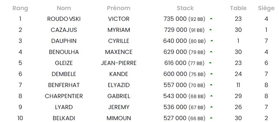Click green arrow beside BENOULHA's 79 BB
The image size is (279, 122).
tap(211, 51)
